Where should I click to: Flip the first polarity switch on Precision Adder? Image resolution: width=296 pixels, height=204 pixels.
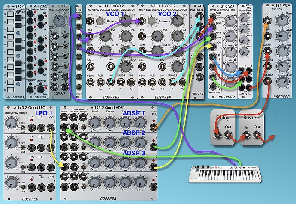point(65,36)
